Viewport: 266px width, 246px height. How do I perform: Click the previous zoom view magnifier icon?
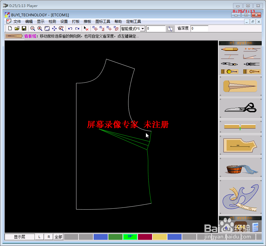tap(61, 29)
